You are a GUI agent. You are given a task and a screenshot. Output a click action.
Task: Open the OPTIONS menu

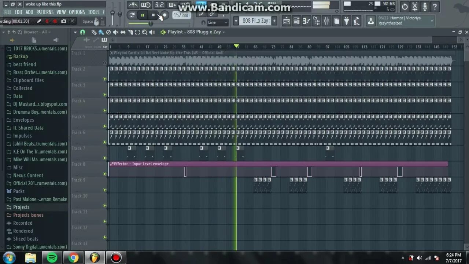(x=77, y=12)
